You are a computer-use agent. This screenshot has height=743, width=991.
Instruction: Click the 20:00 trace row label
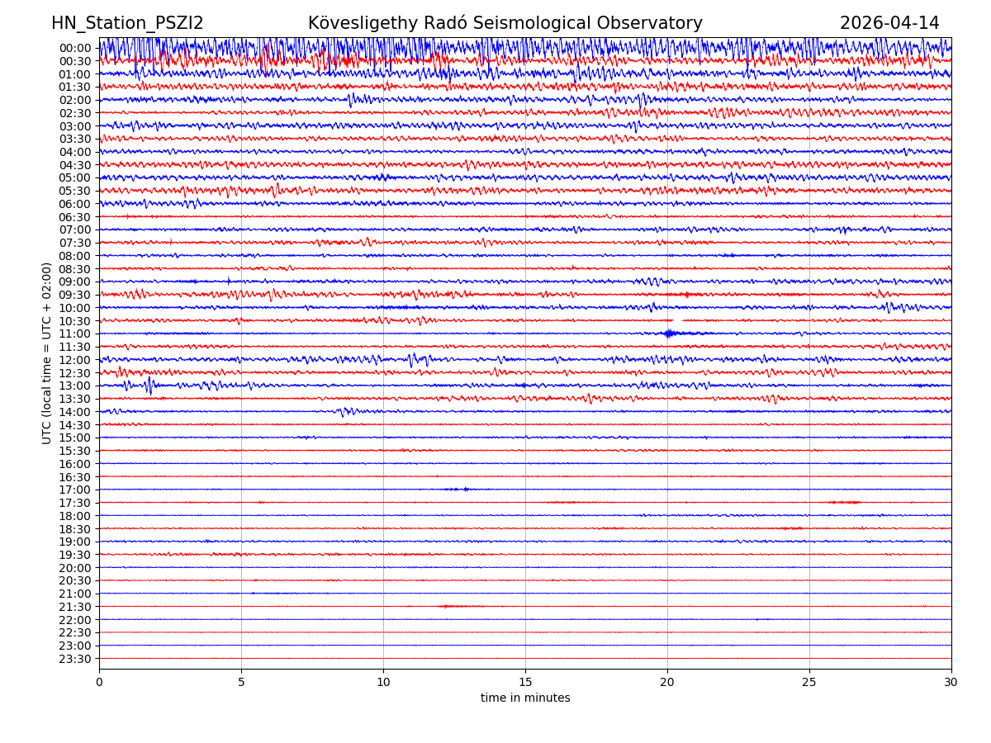[74, 568]
